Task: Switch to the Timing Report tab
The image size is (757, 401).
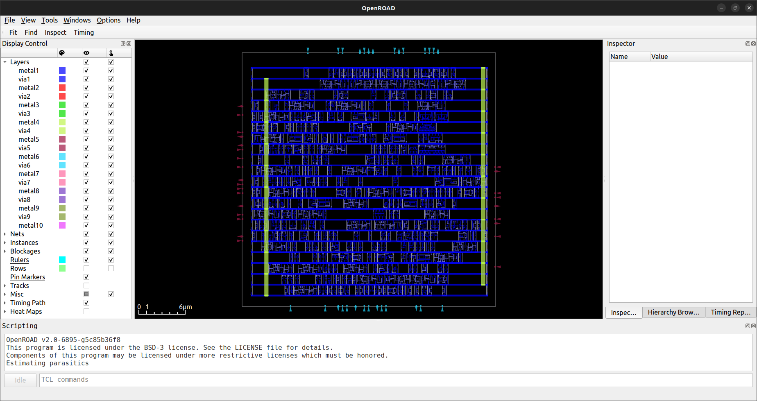Action: click(730, 312)
